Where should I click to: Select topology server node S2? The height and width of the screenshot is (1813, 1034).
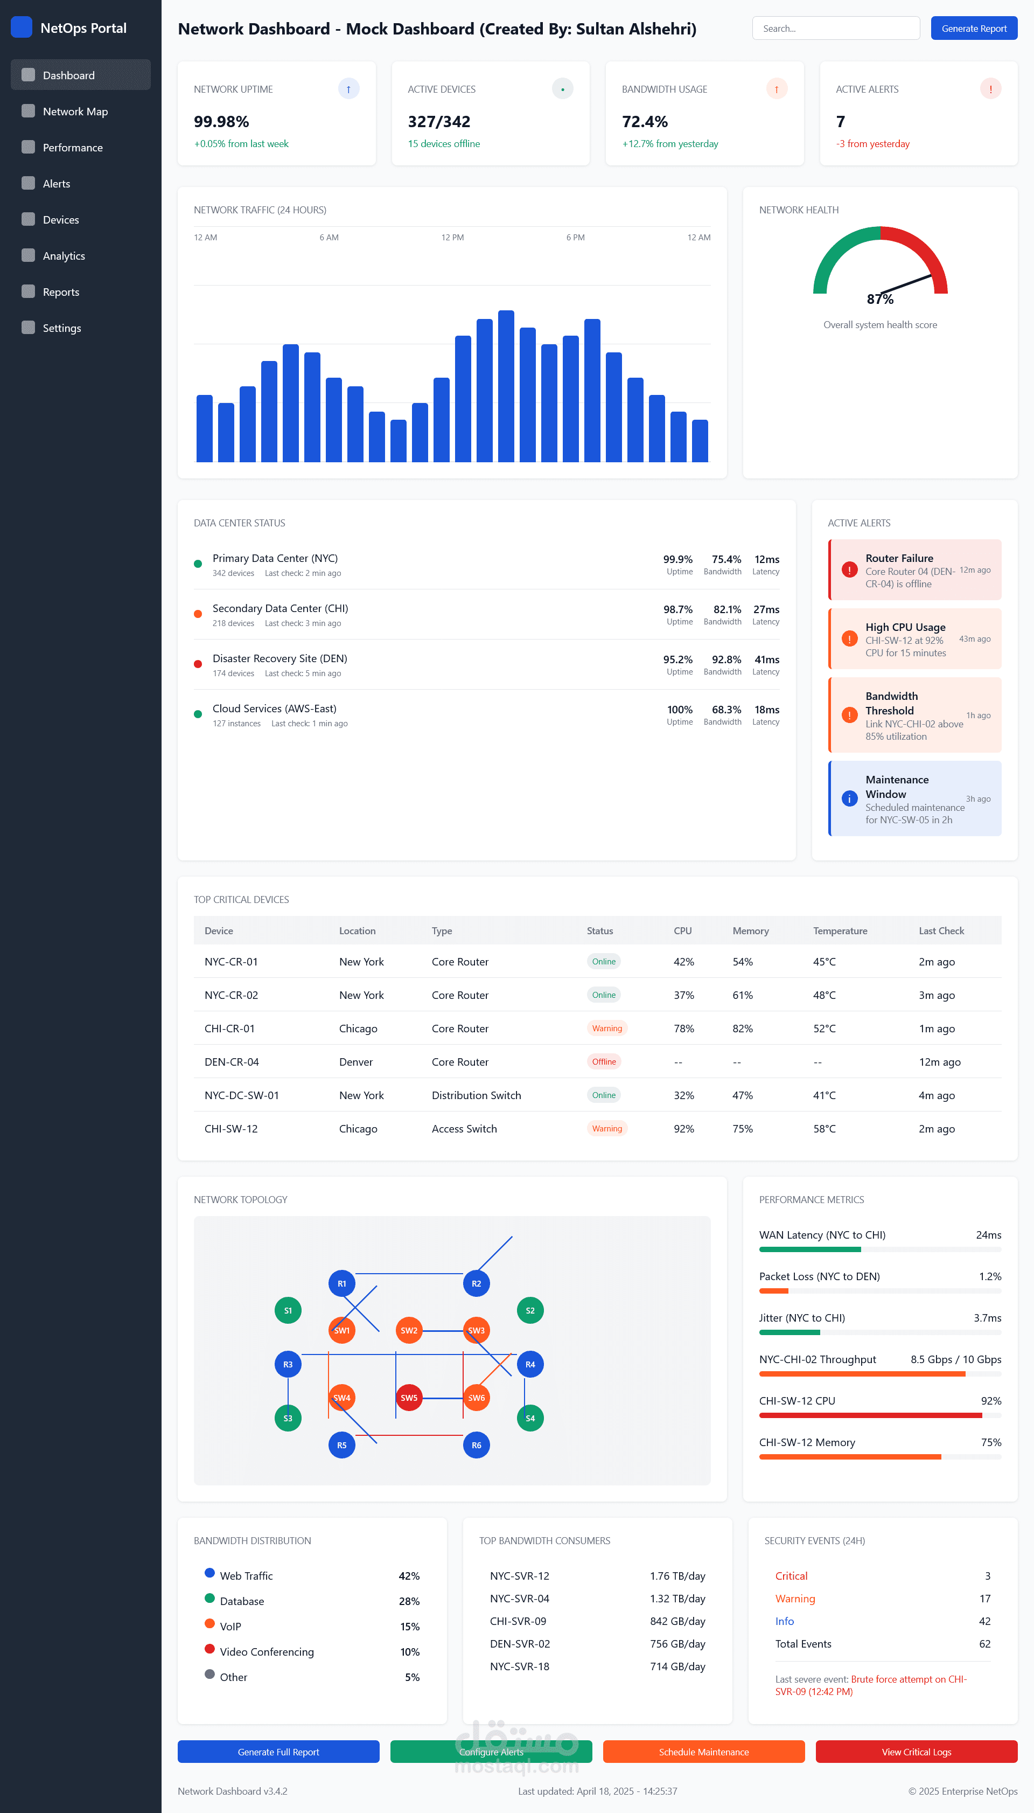(x=530, y=1310)
